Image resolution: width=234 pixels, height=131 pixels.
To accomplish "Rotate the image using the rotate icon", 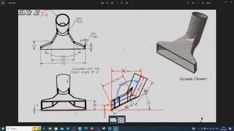I will (x=107, y=3).
